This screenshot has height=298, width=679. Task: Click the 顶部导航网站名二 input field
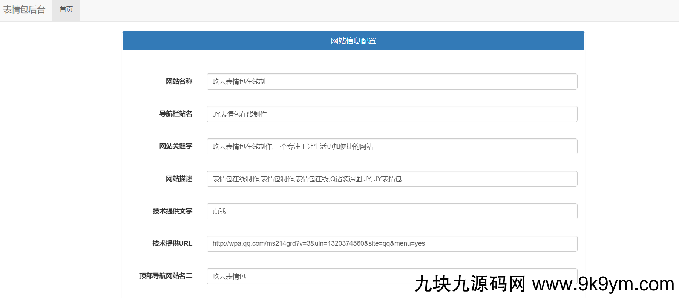coord(309,276)
